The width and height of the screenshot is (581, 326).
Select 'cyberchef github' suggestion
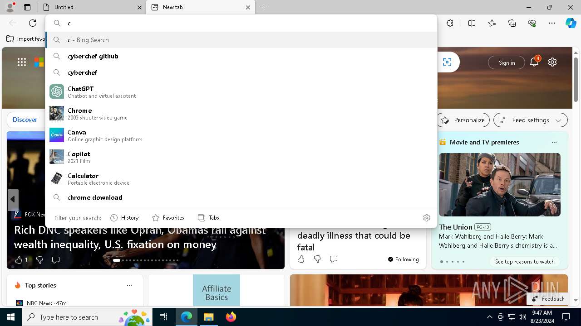(x=241, y=56)
